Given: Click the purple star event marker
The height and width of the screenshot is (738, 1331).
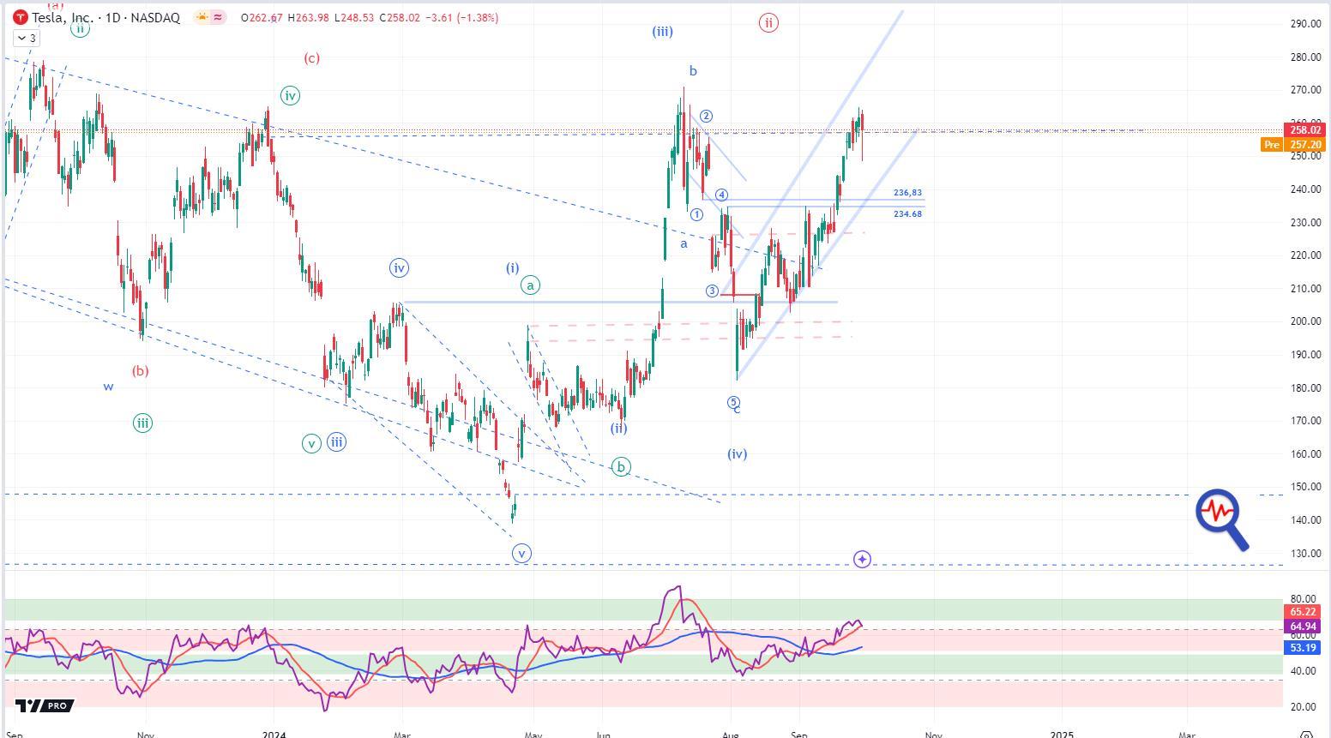Looking at the screenshot, I should (x=862, y=560).
